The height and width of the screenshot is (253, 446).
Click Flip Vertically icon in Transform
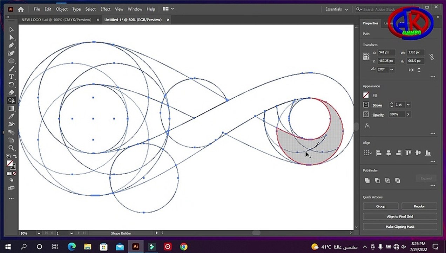[419, 70]
